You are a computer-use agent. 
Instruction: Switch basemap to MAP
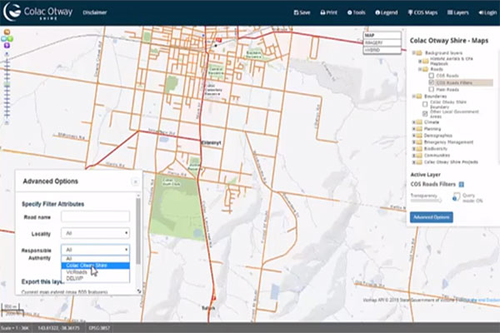(382, 35)
